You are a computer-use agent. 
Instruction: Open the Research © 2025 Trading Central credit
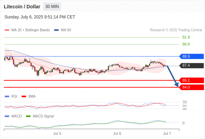point(176,30)
